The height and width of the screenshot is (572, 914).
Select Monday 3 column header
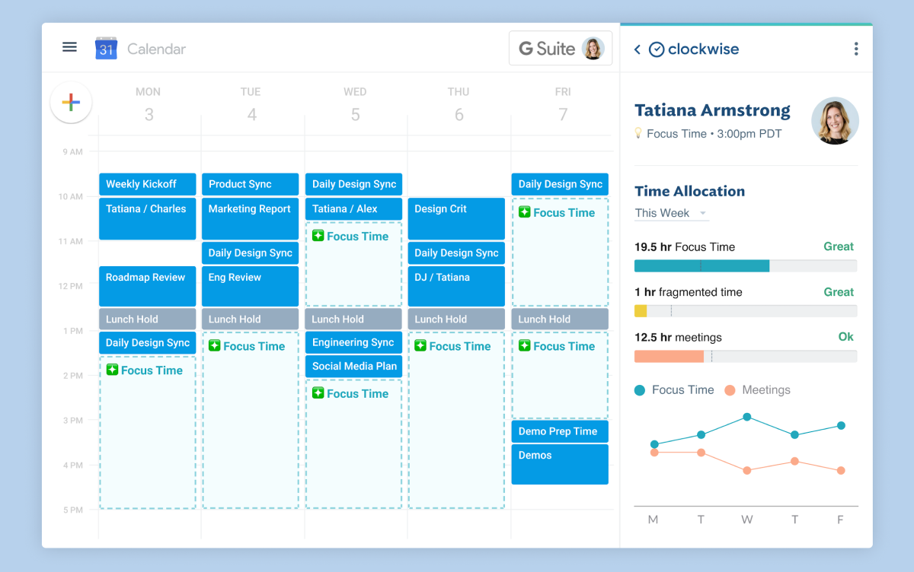click(149, 105)
